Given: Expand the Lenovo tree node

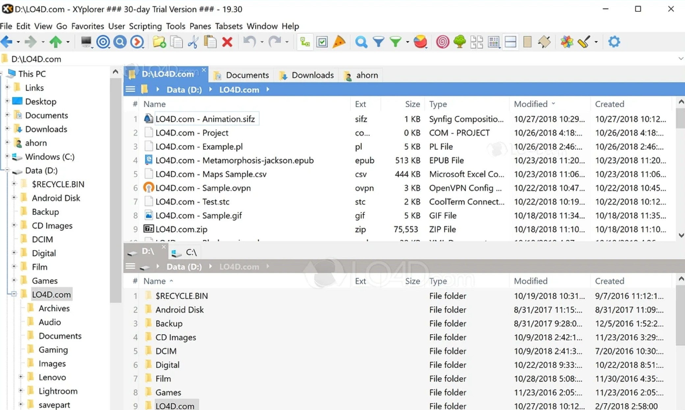Looking at the screenshot, I should (20, 376).
